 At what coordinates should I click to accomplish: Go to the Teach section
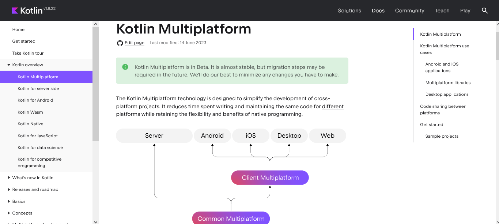coord(442,11)
